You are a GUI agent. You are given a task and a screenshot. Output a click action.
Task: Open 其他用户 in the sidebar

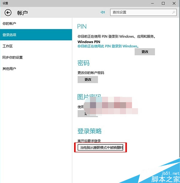pos(9,69)
